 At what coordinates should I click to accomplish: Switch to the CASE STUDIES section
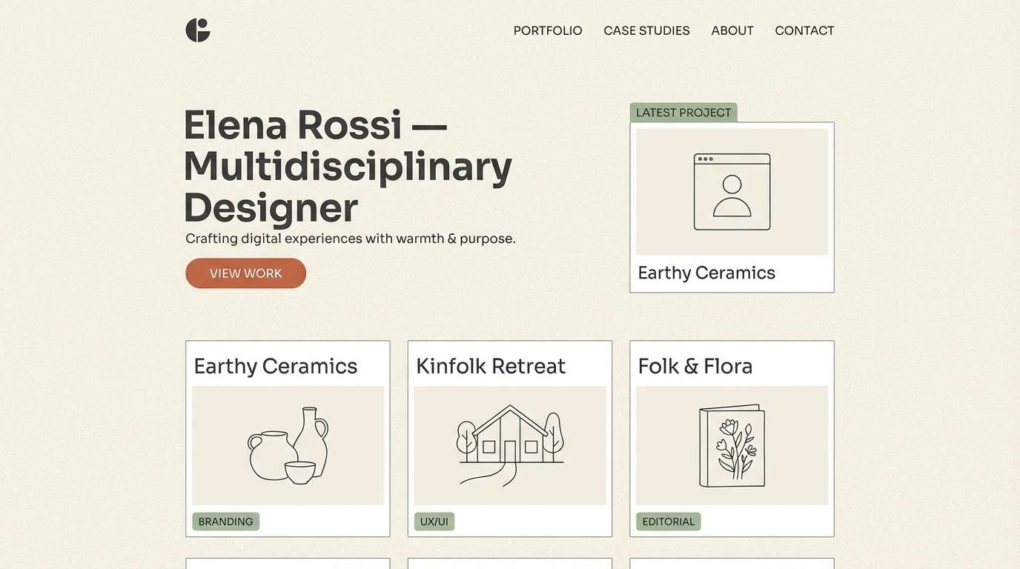(x=646, y=30)
